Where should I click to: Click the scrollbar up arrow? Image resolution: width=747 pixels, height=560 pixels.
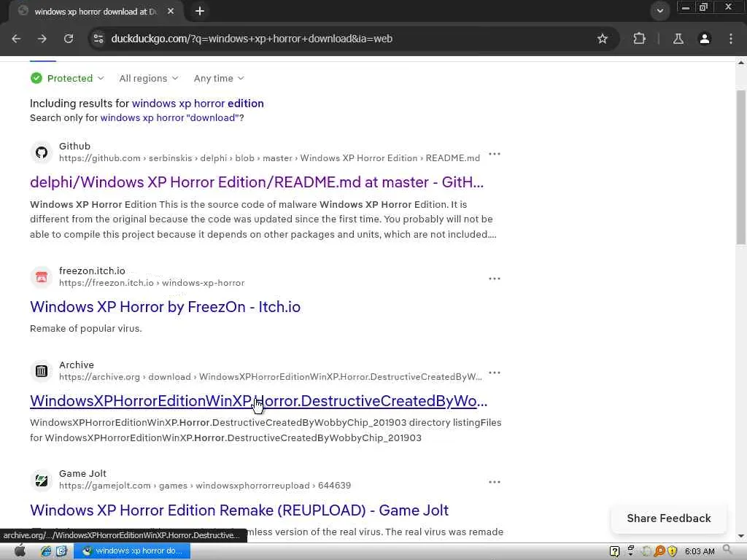pos(741,63)
